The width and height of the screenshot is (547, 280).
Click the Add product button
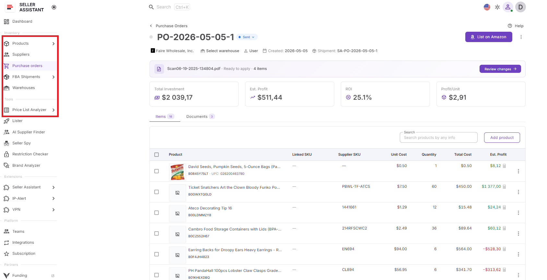(502, 138)
